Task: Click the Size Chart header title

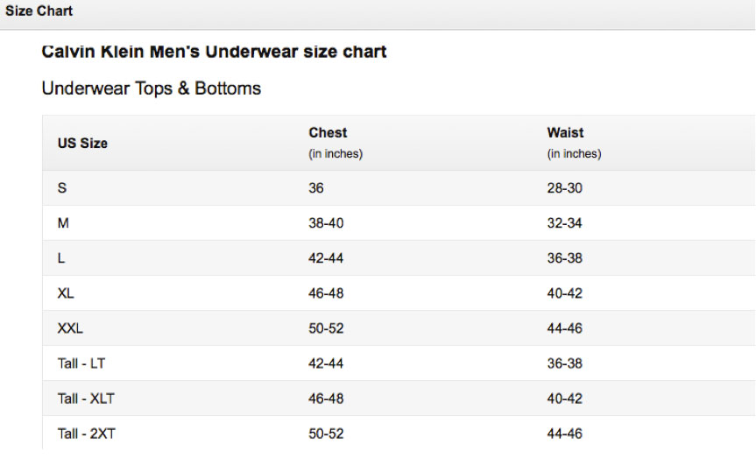Action: coord(39,11)
